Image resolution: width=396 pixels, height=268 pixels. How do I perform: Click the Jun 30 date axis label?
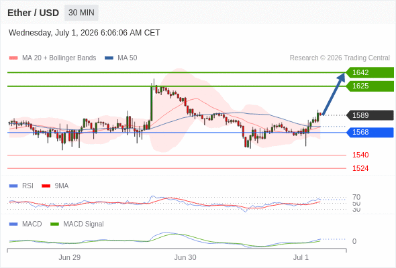click(185, 257)
